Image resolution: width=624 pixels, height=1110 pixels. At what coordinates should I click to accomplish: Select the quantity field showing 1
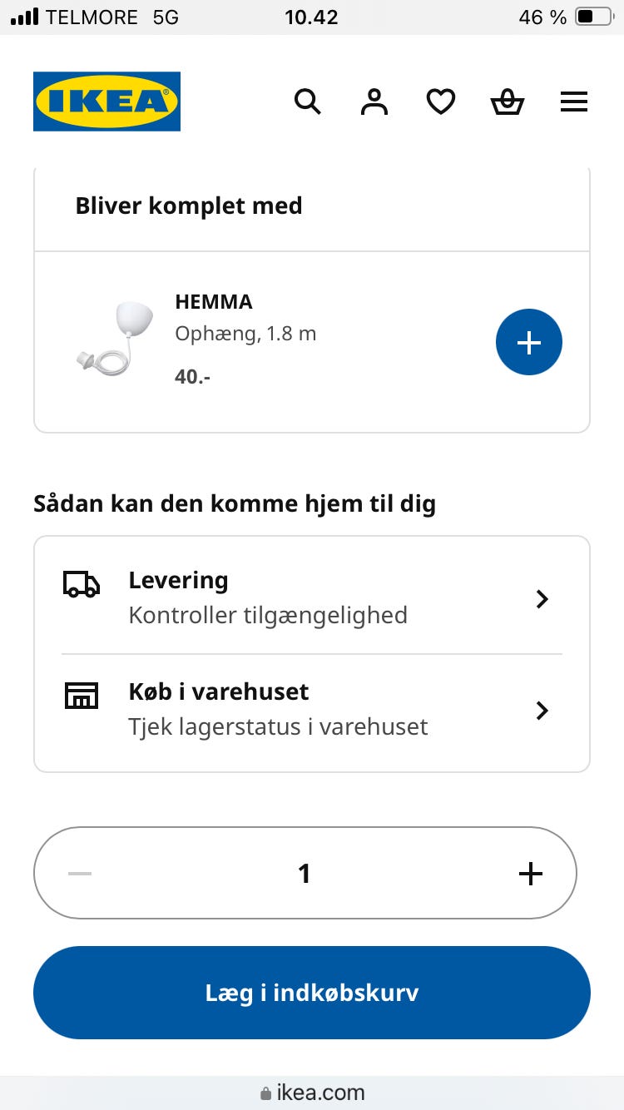(305, 874)
